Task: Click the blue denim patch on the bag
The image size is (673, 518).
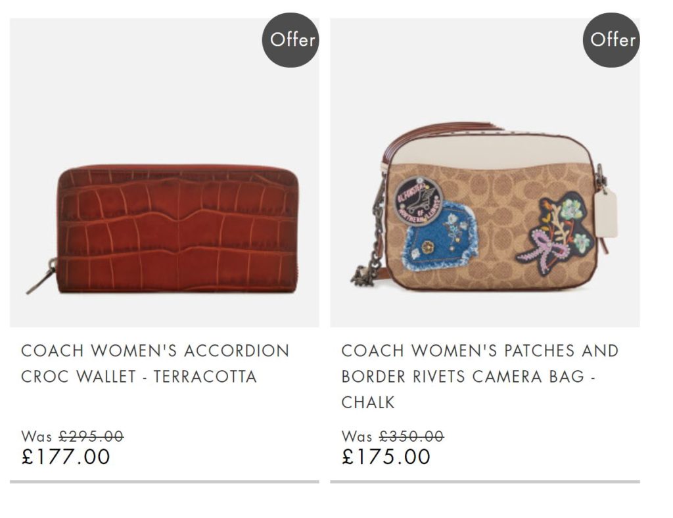Action: tap(440, 237)
